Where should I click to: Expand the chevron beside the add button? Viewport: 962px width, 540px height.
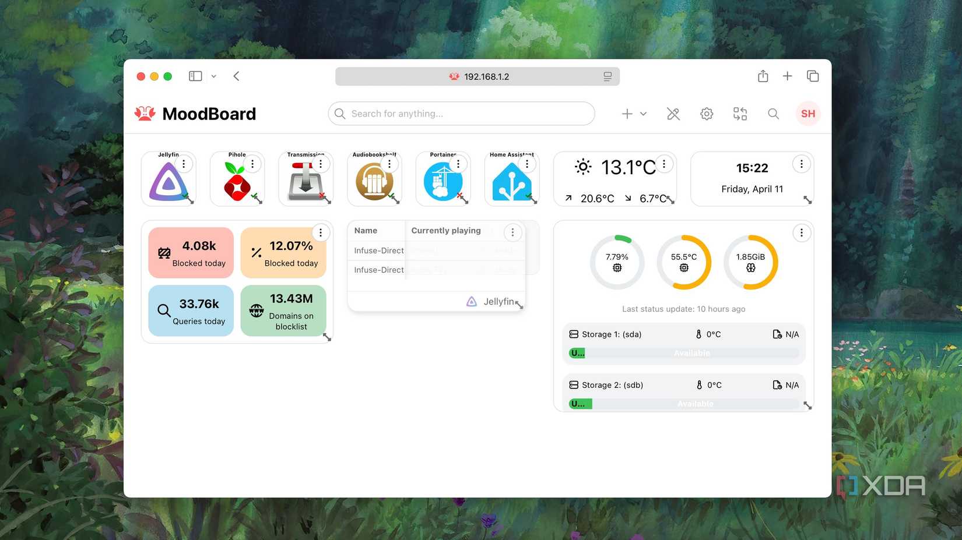coord(643,114)
